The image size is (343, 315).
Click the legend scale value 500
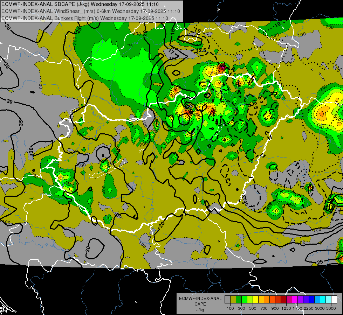[x=253, y=308]
